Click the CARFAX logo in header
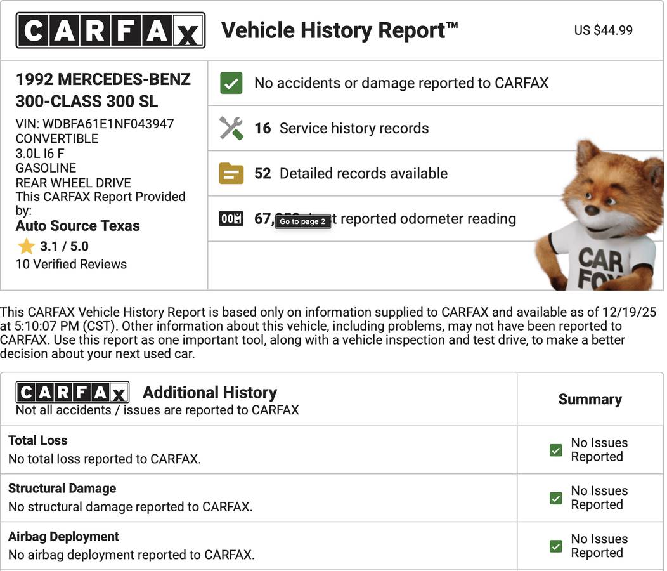667x571 pixels. click(x=110, y=30)
